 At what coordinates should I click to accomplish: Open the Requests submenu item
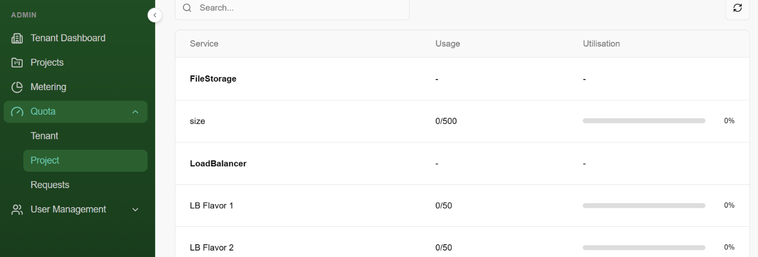(x=50, y=185)
